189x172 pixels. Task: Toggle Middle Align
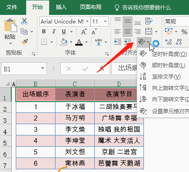click(x=128, y=21)
